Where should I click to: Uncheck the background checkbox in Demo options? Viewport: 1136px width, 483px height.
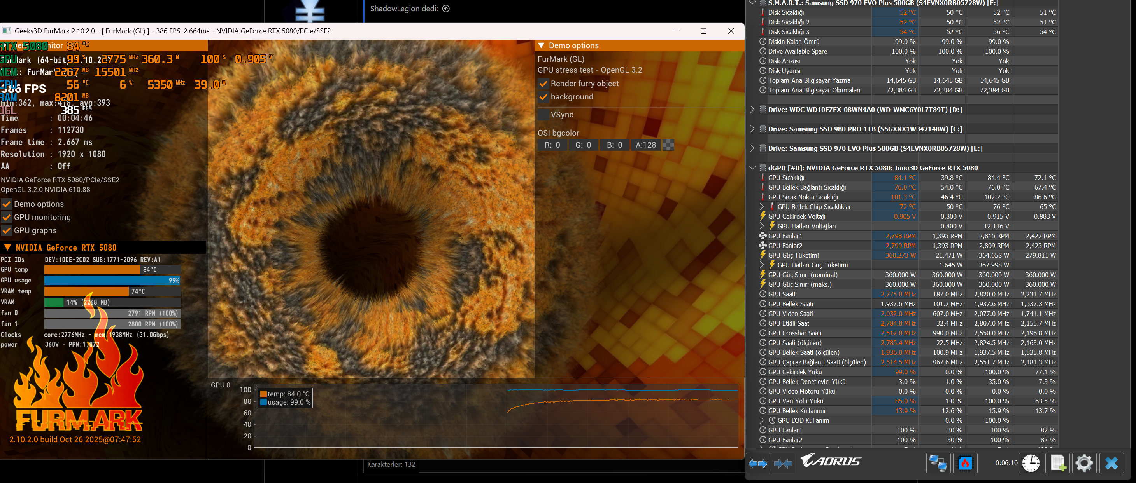coord(543,97)
